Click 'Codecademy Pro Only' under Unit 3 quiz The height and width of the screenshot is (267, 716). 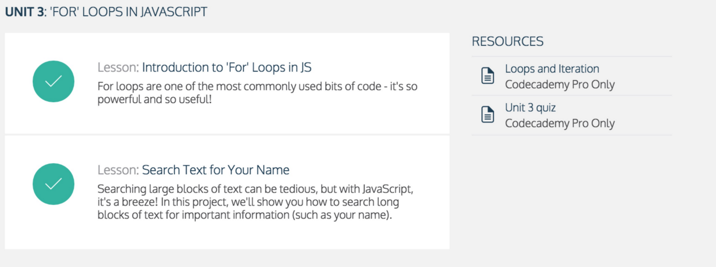[559, 123]
